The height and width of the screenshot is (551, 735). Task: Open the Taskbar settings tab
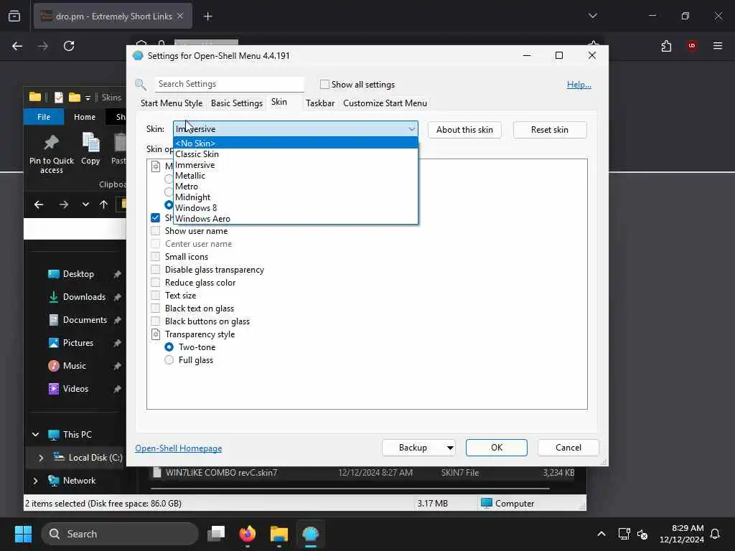320,103
